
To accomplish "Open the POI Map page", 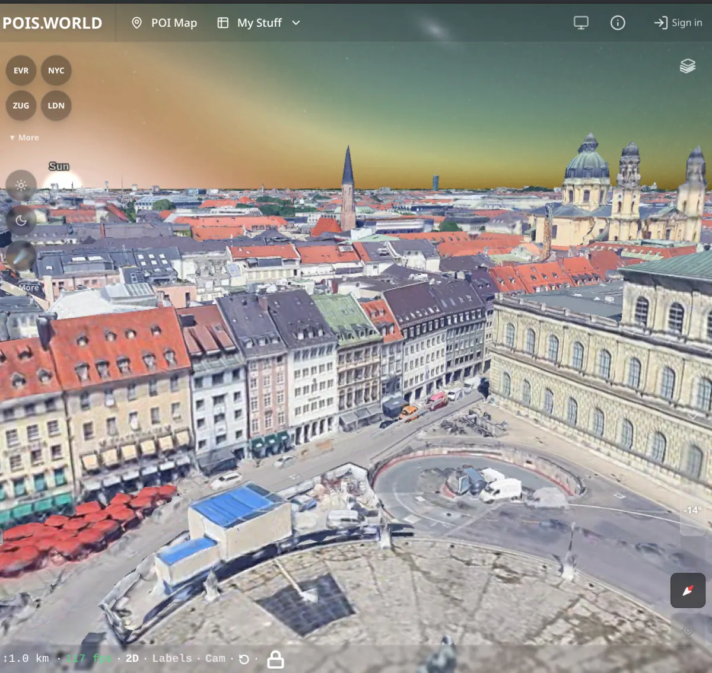I will tap(164, 23).
